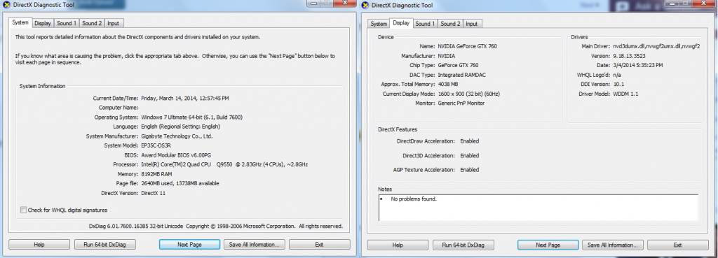
Task: Click monitor value 'Generic PnP Monitor'
Action: click(x=461, y=103)
